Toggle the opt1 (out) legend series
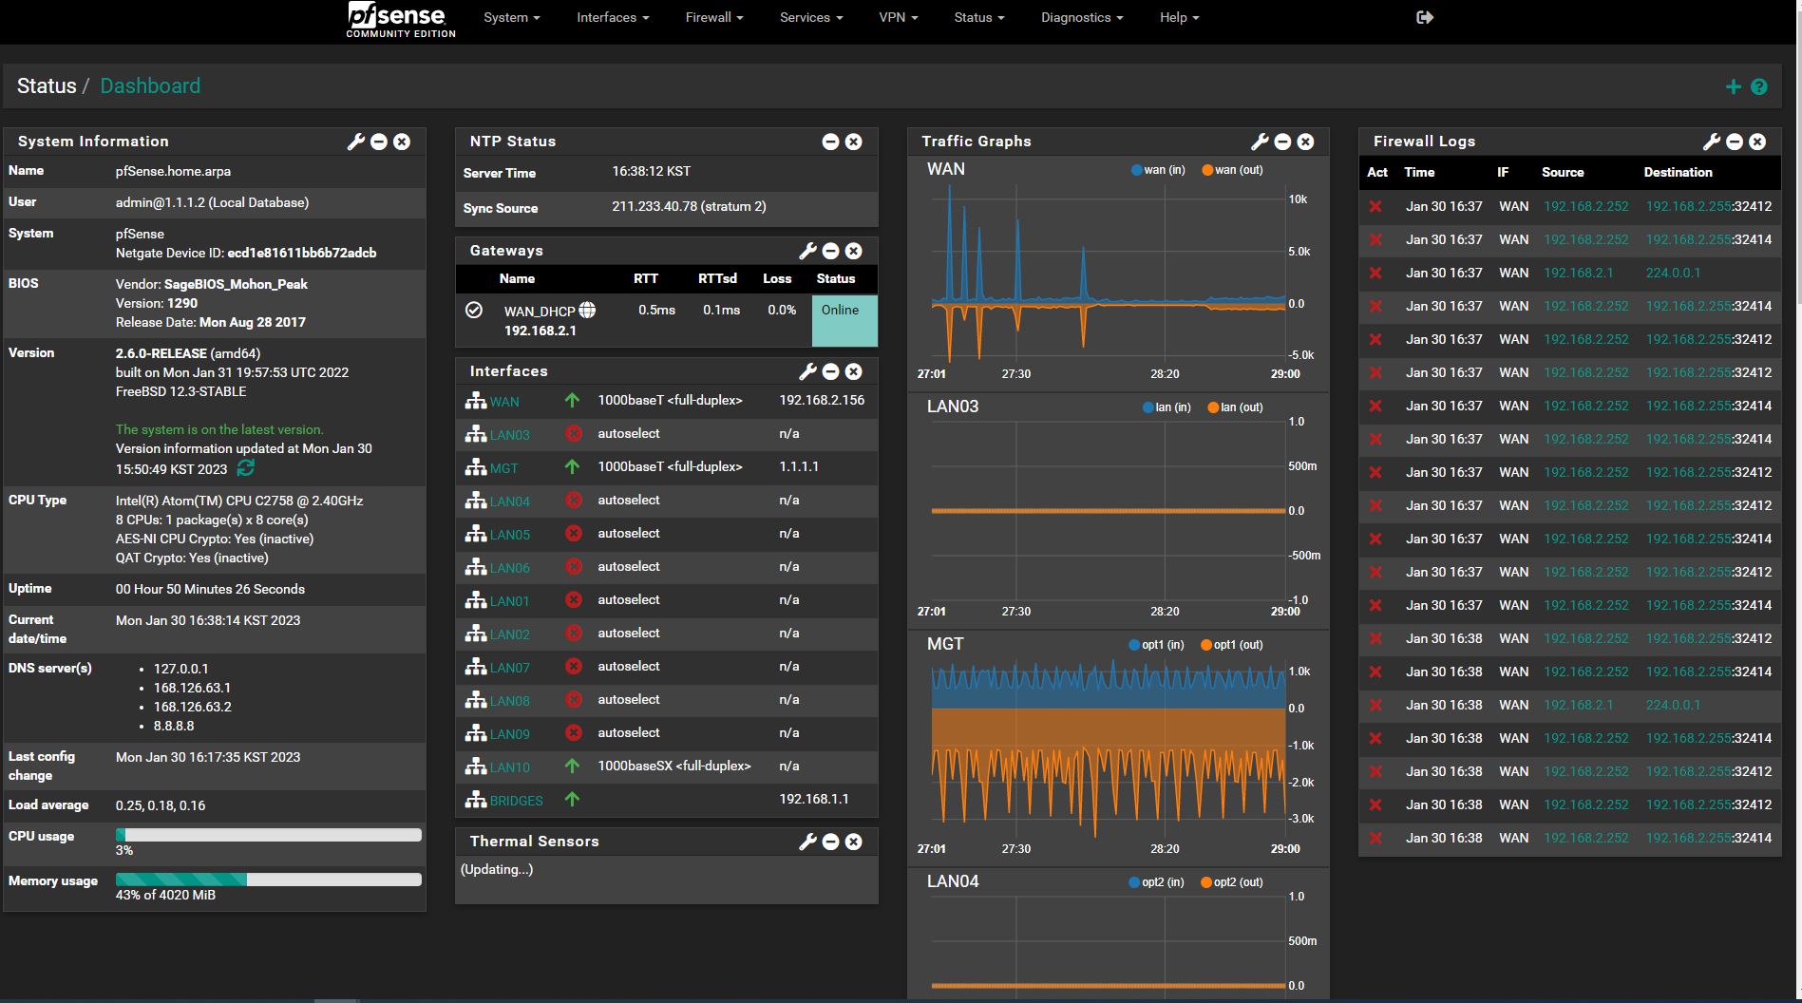1802x1003 pixels. (x=1232, y=645)
